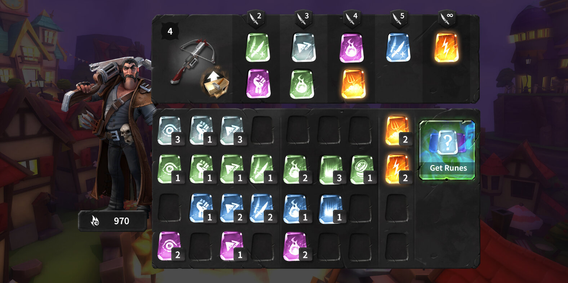Select the equipped orange lightning rune
Viewport: 568px width, 283px height.
coord(446,48)
